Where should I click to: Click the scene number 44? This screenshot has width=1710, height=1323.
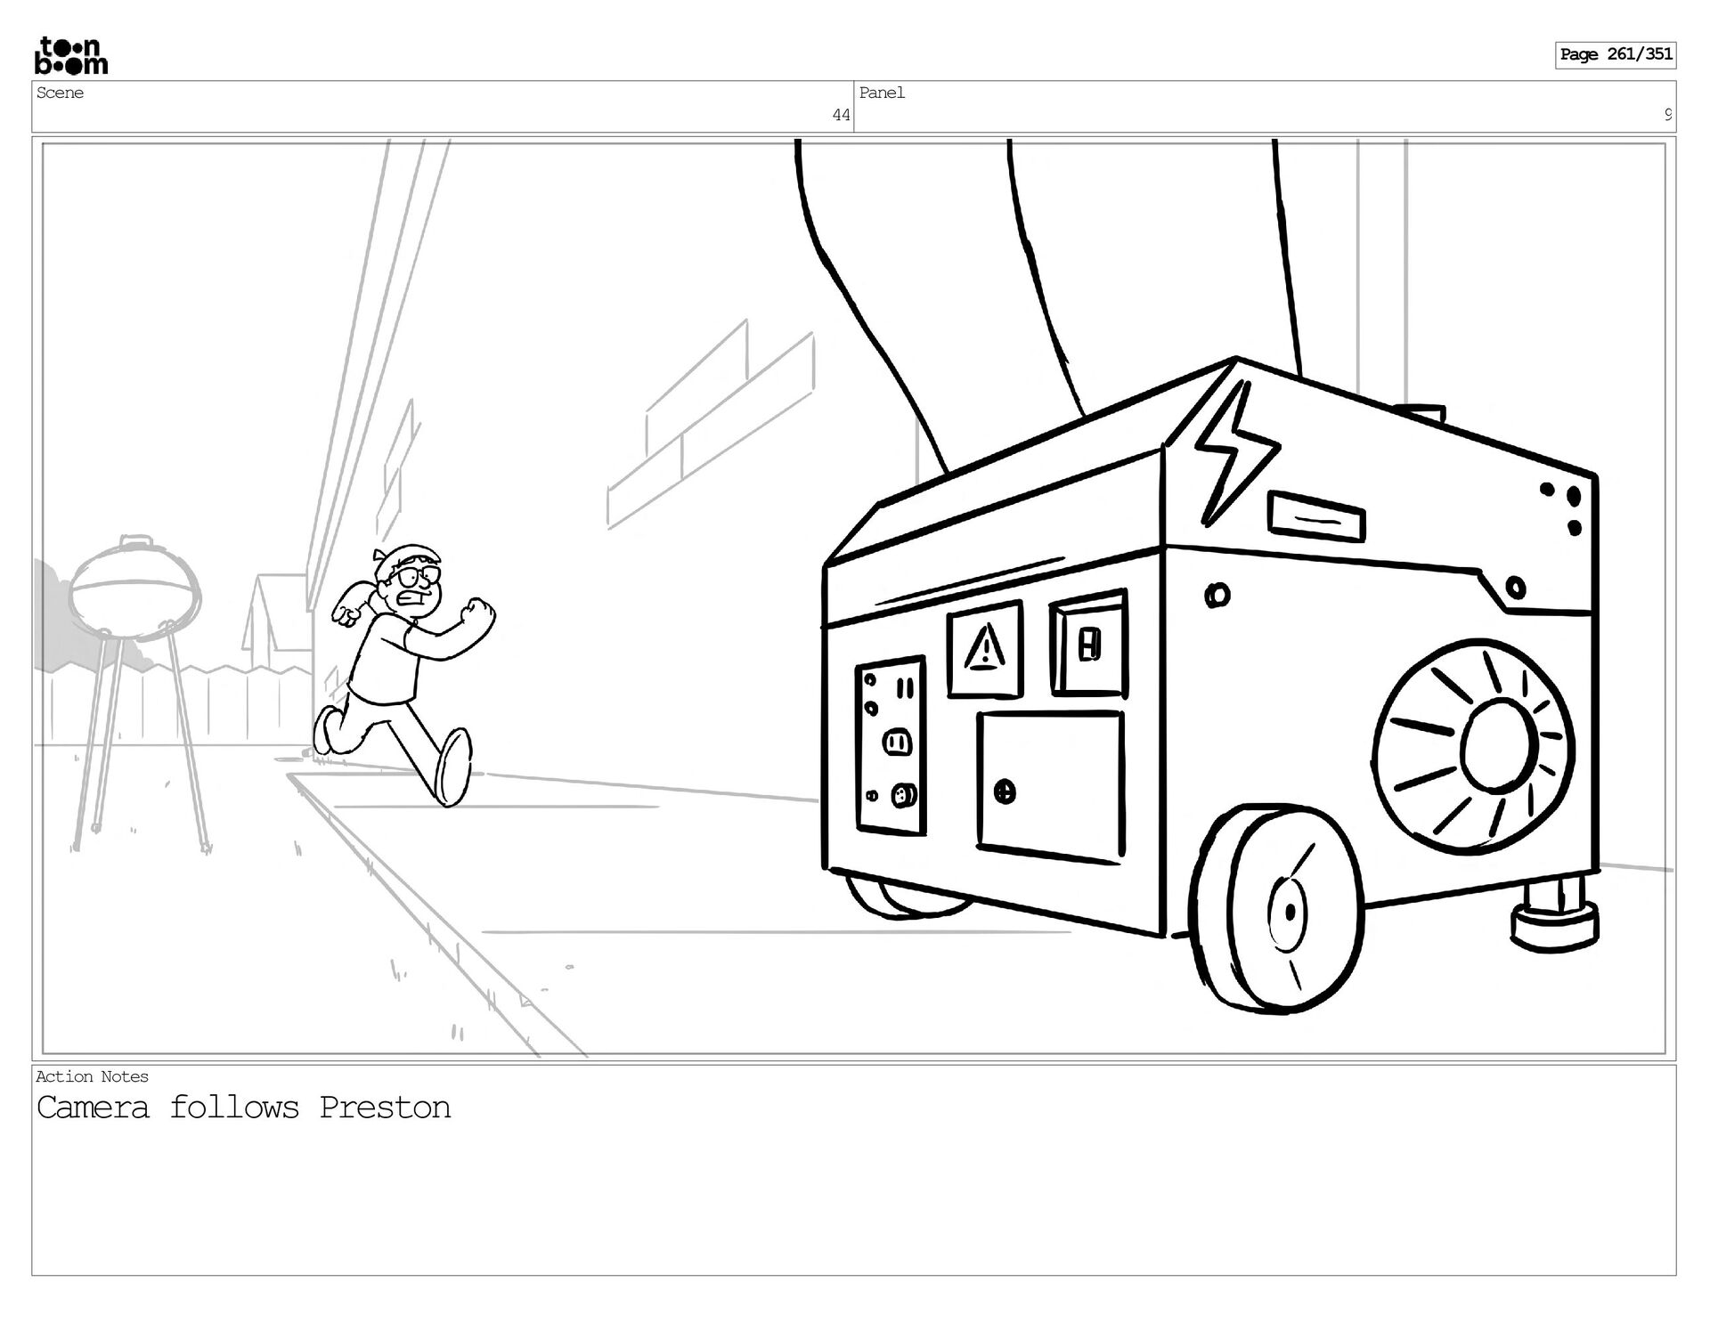[x=841, y=115]
